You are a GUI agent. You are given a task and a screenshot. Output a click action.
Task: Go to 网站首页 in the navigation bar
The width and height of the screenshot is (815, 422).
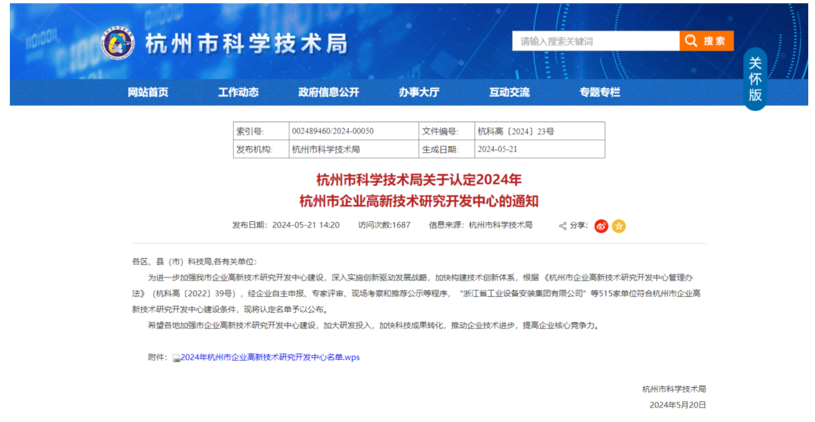click(148, 93)
